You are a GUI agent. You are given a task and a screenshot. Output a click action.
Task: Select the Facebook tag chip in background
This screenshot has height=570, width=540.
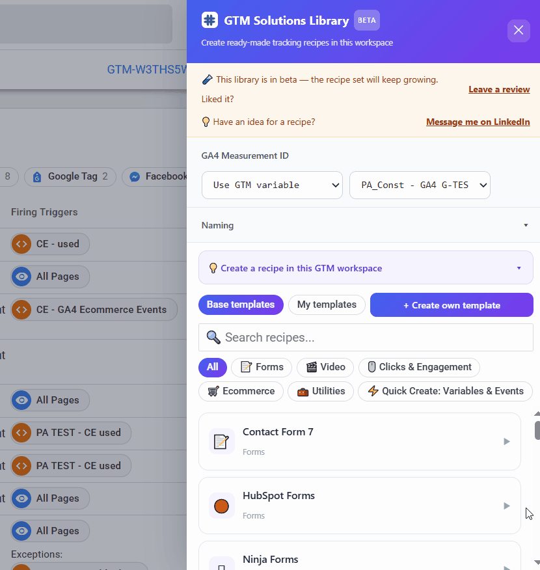(154, 177)
